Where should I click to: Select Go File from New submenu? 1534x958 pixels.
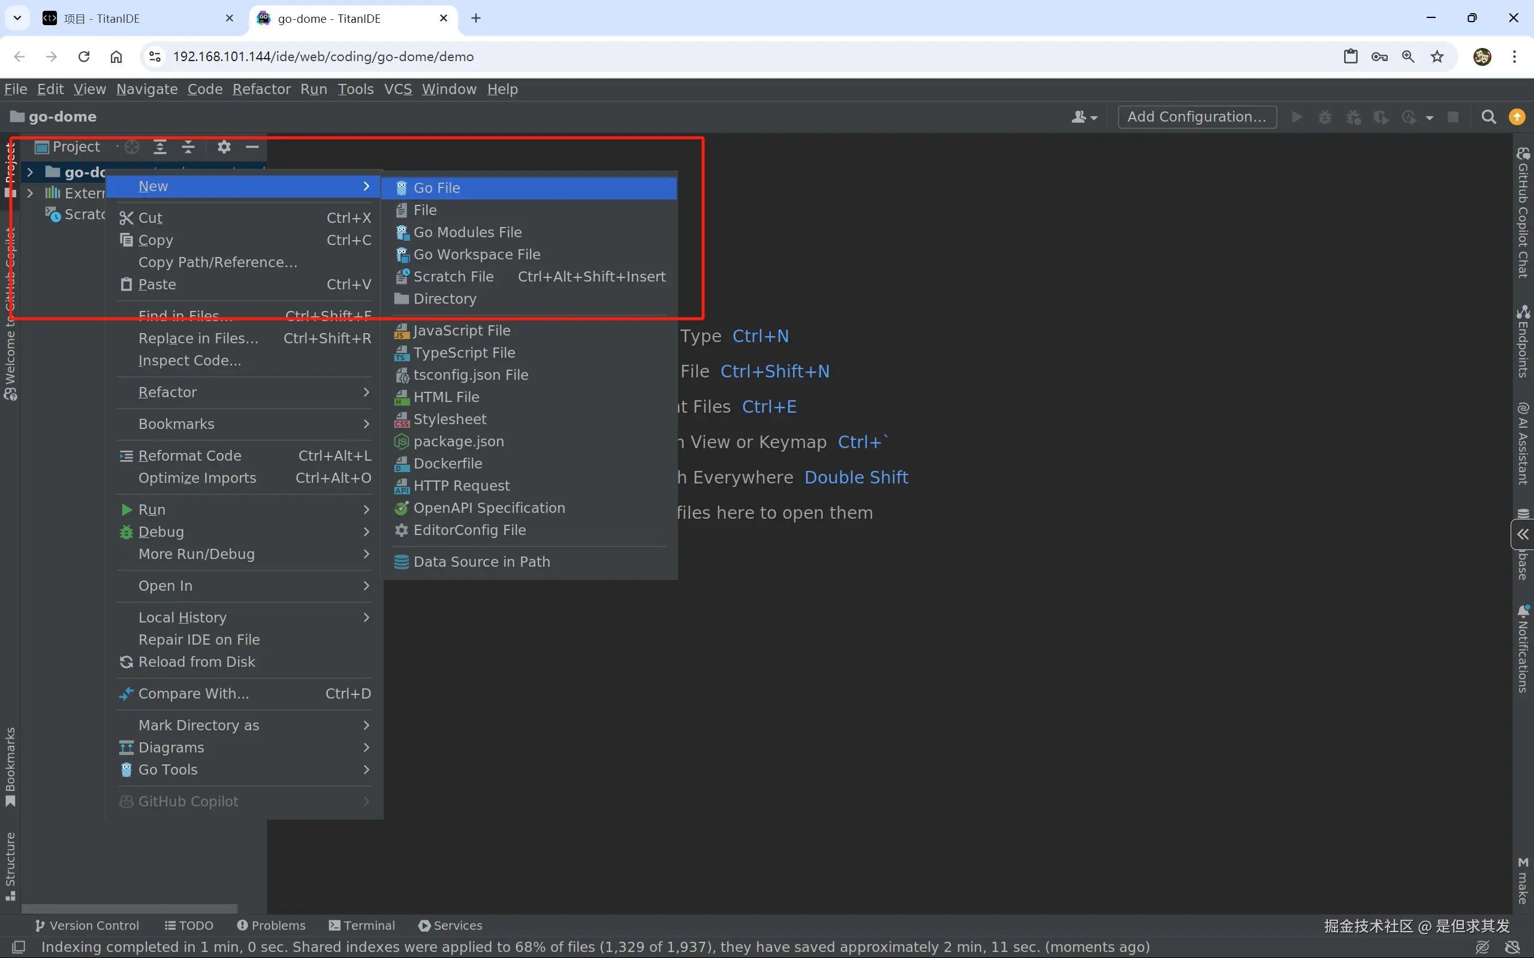tap(437, 188)
